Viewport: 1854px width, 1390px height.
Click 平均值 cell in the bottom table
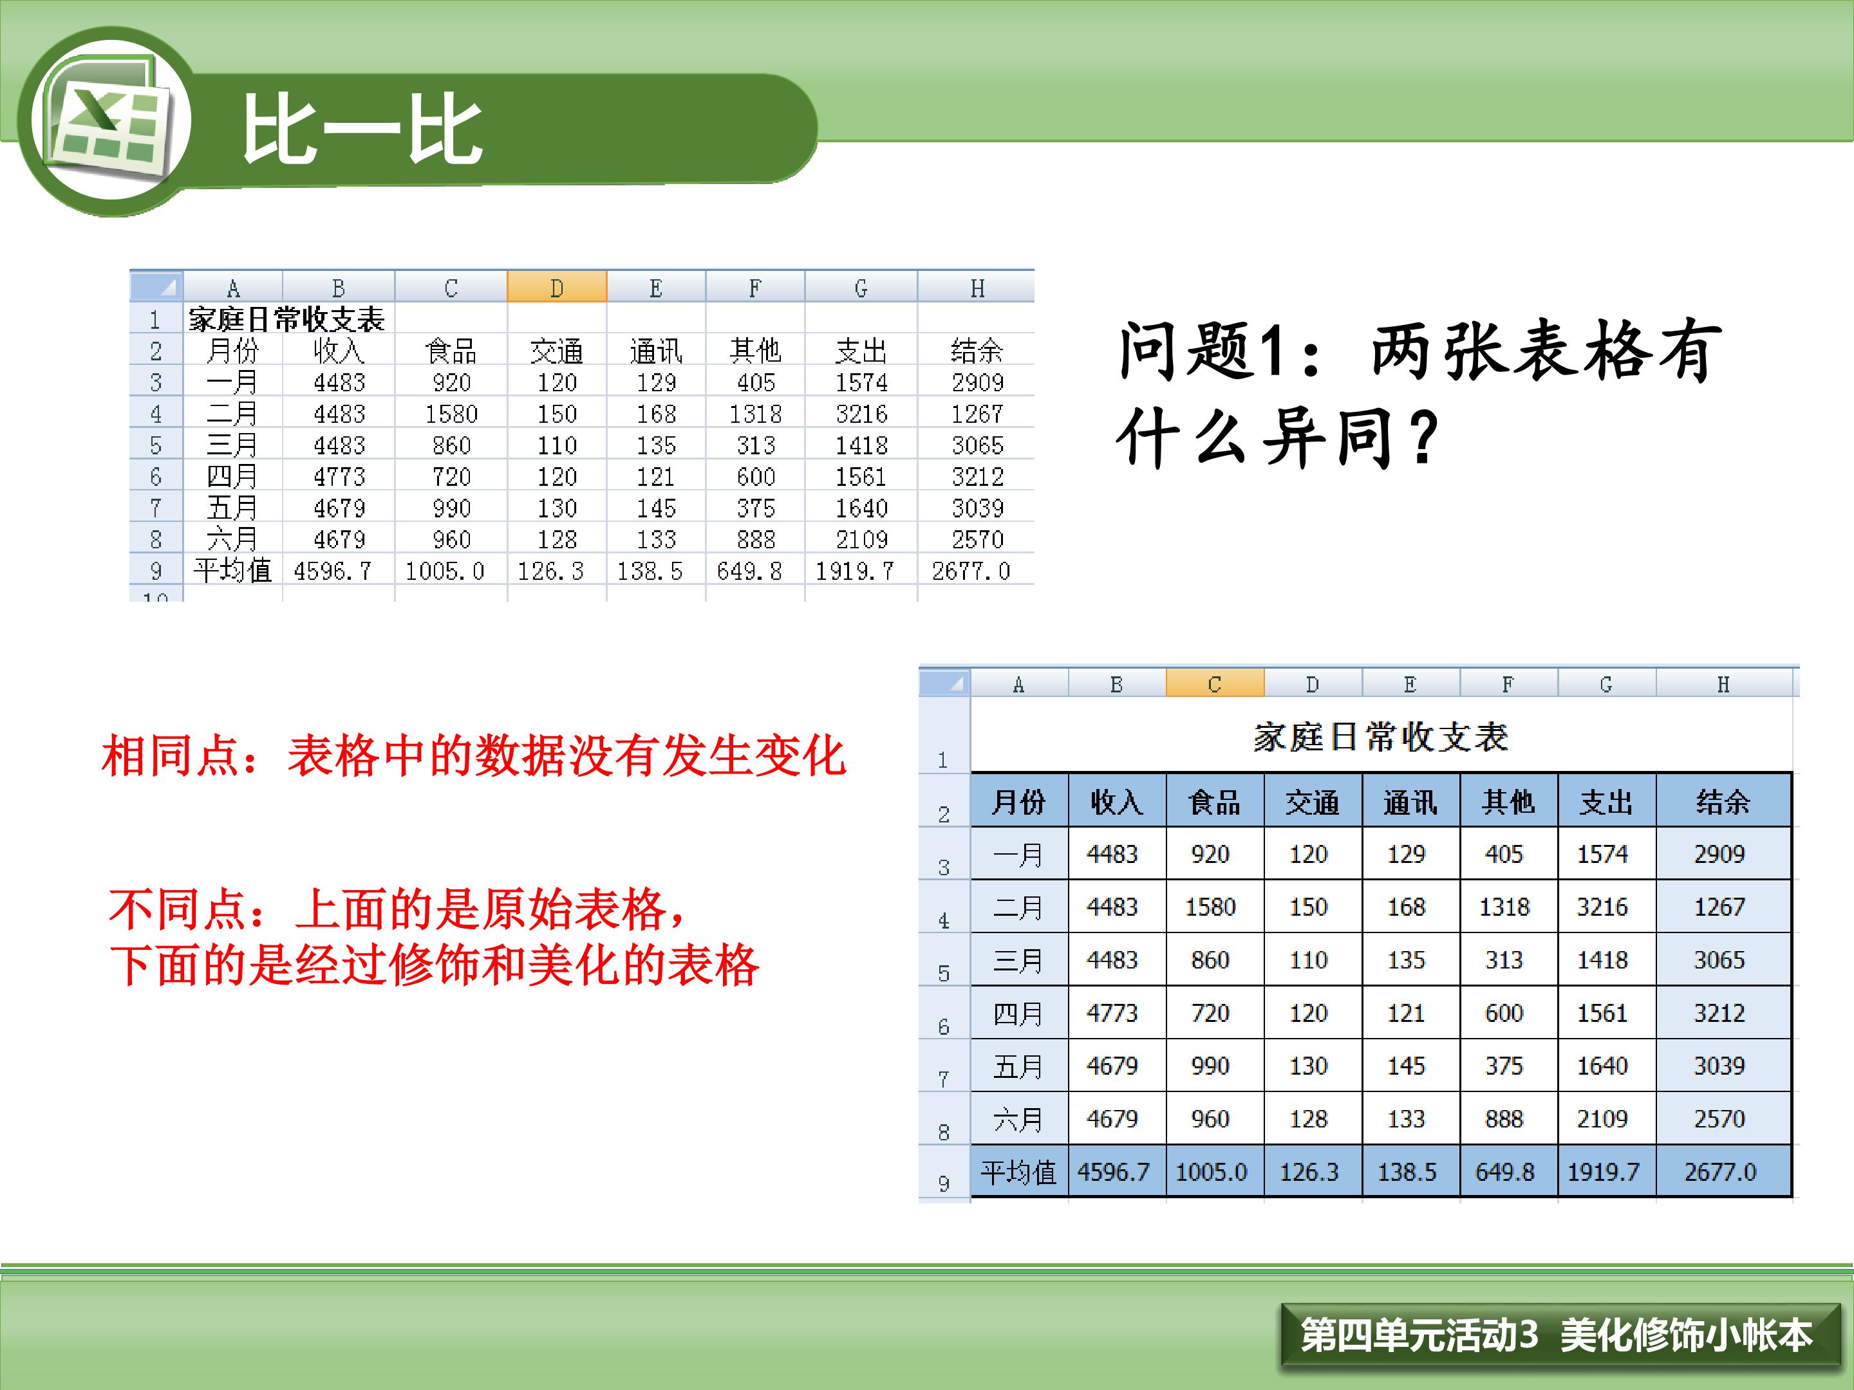click(x=1018, y=1171)
